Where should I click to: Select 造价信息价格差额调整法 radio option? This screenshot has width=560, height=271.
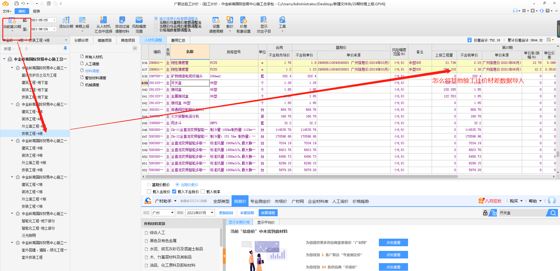click(156, 18)
